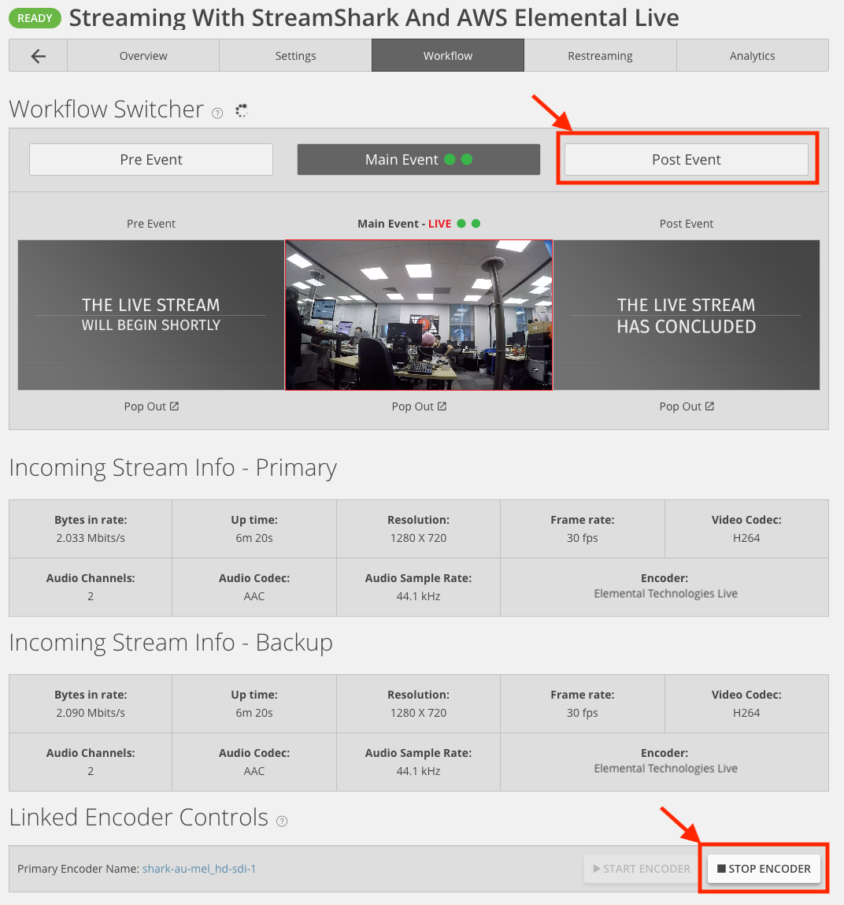Click the Start Encoder button
844x905 pixels.
click(x=642, y=869)
